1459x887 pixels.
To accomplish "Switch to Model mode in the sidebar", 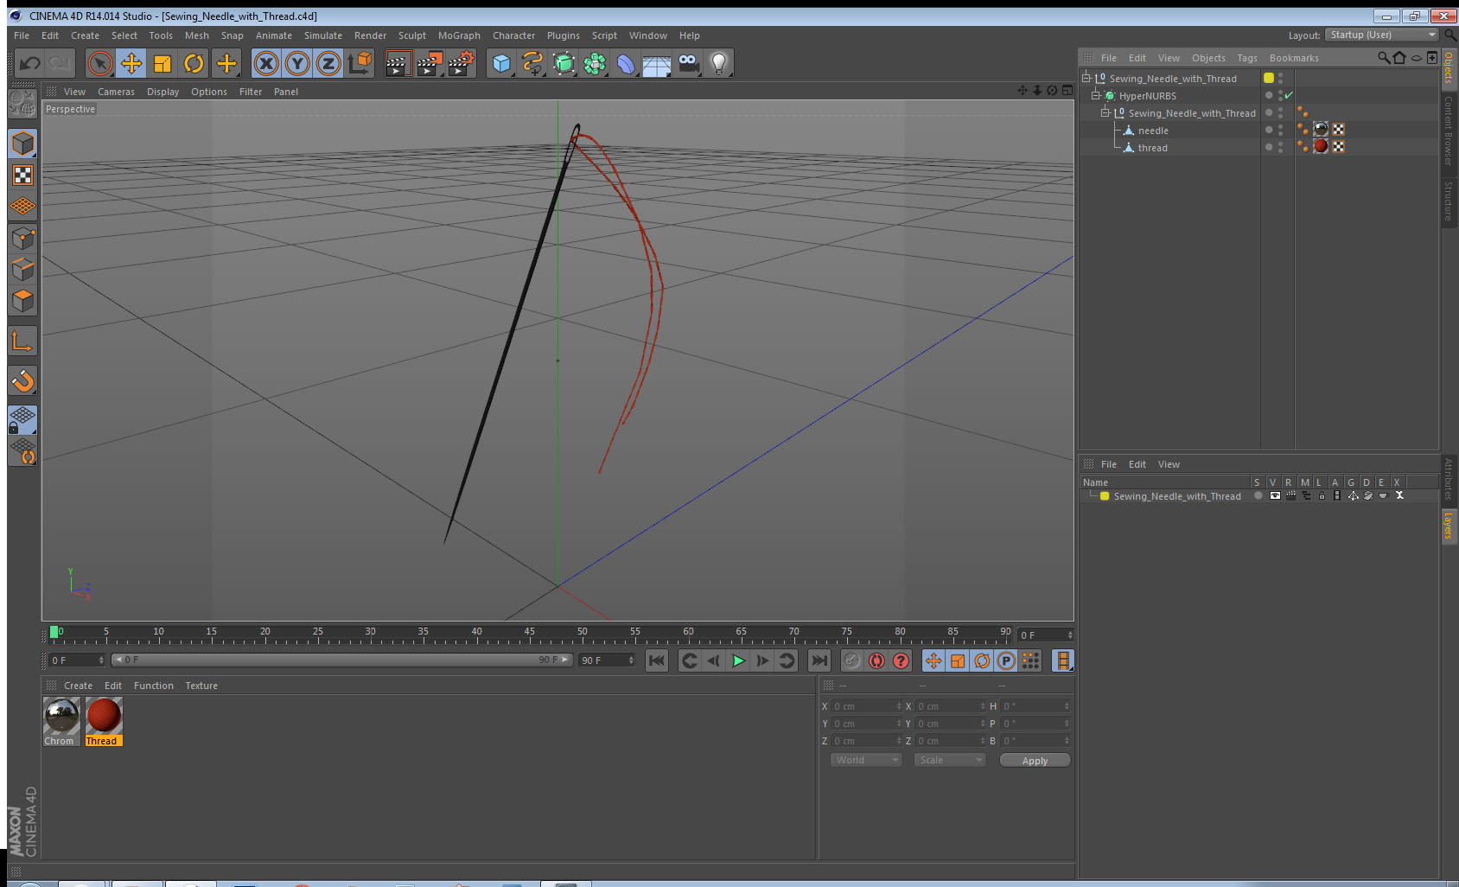I will click(22, 144).
